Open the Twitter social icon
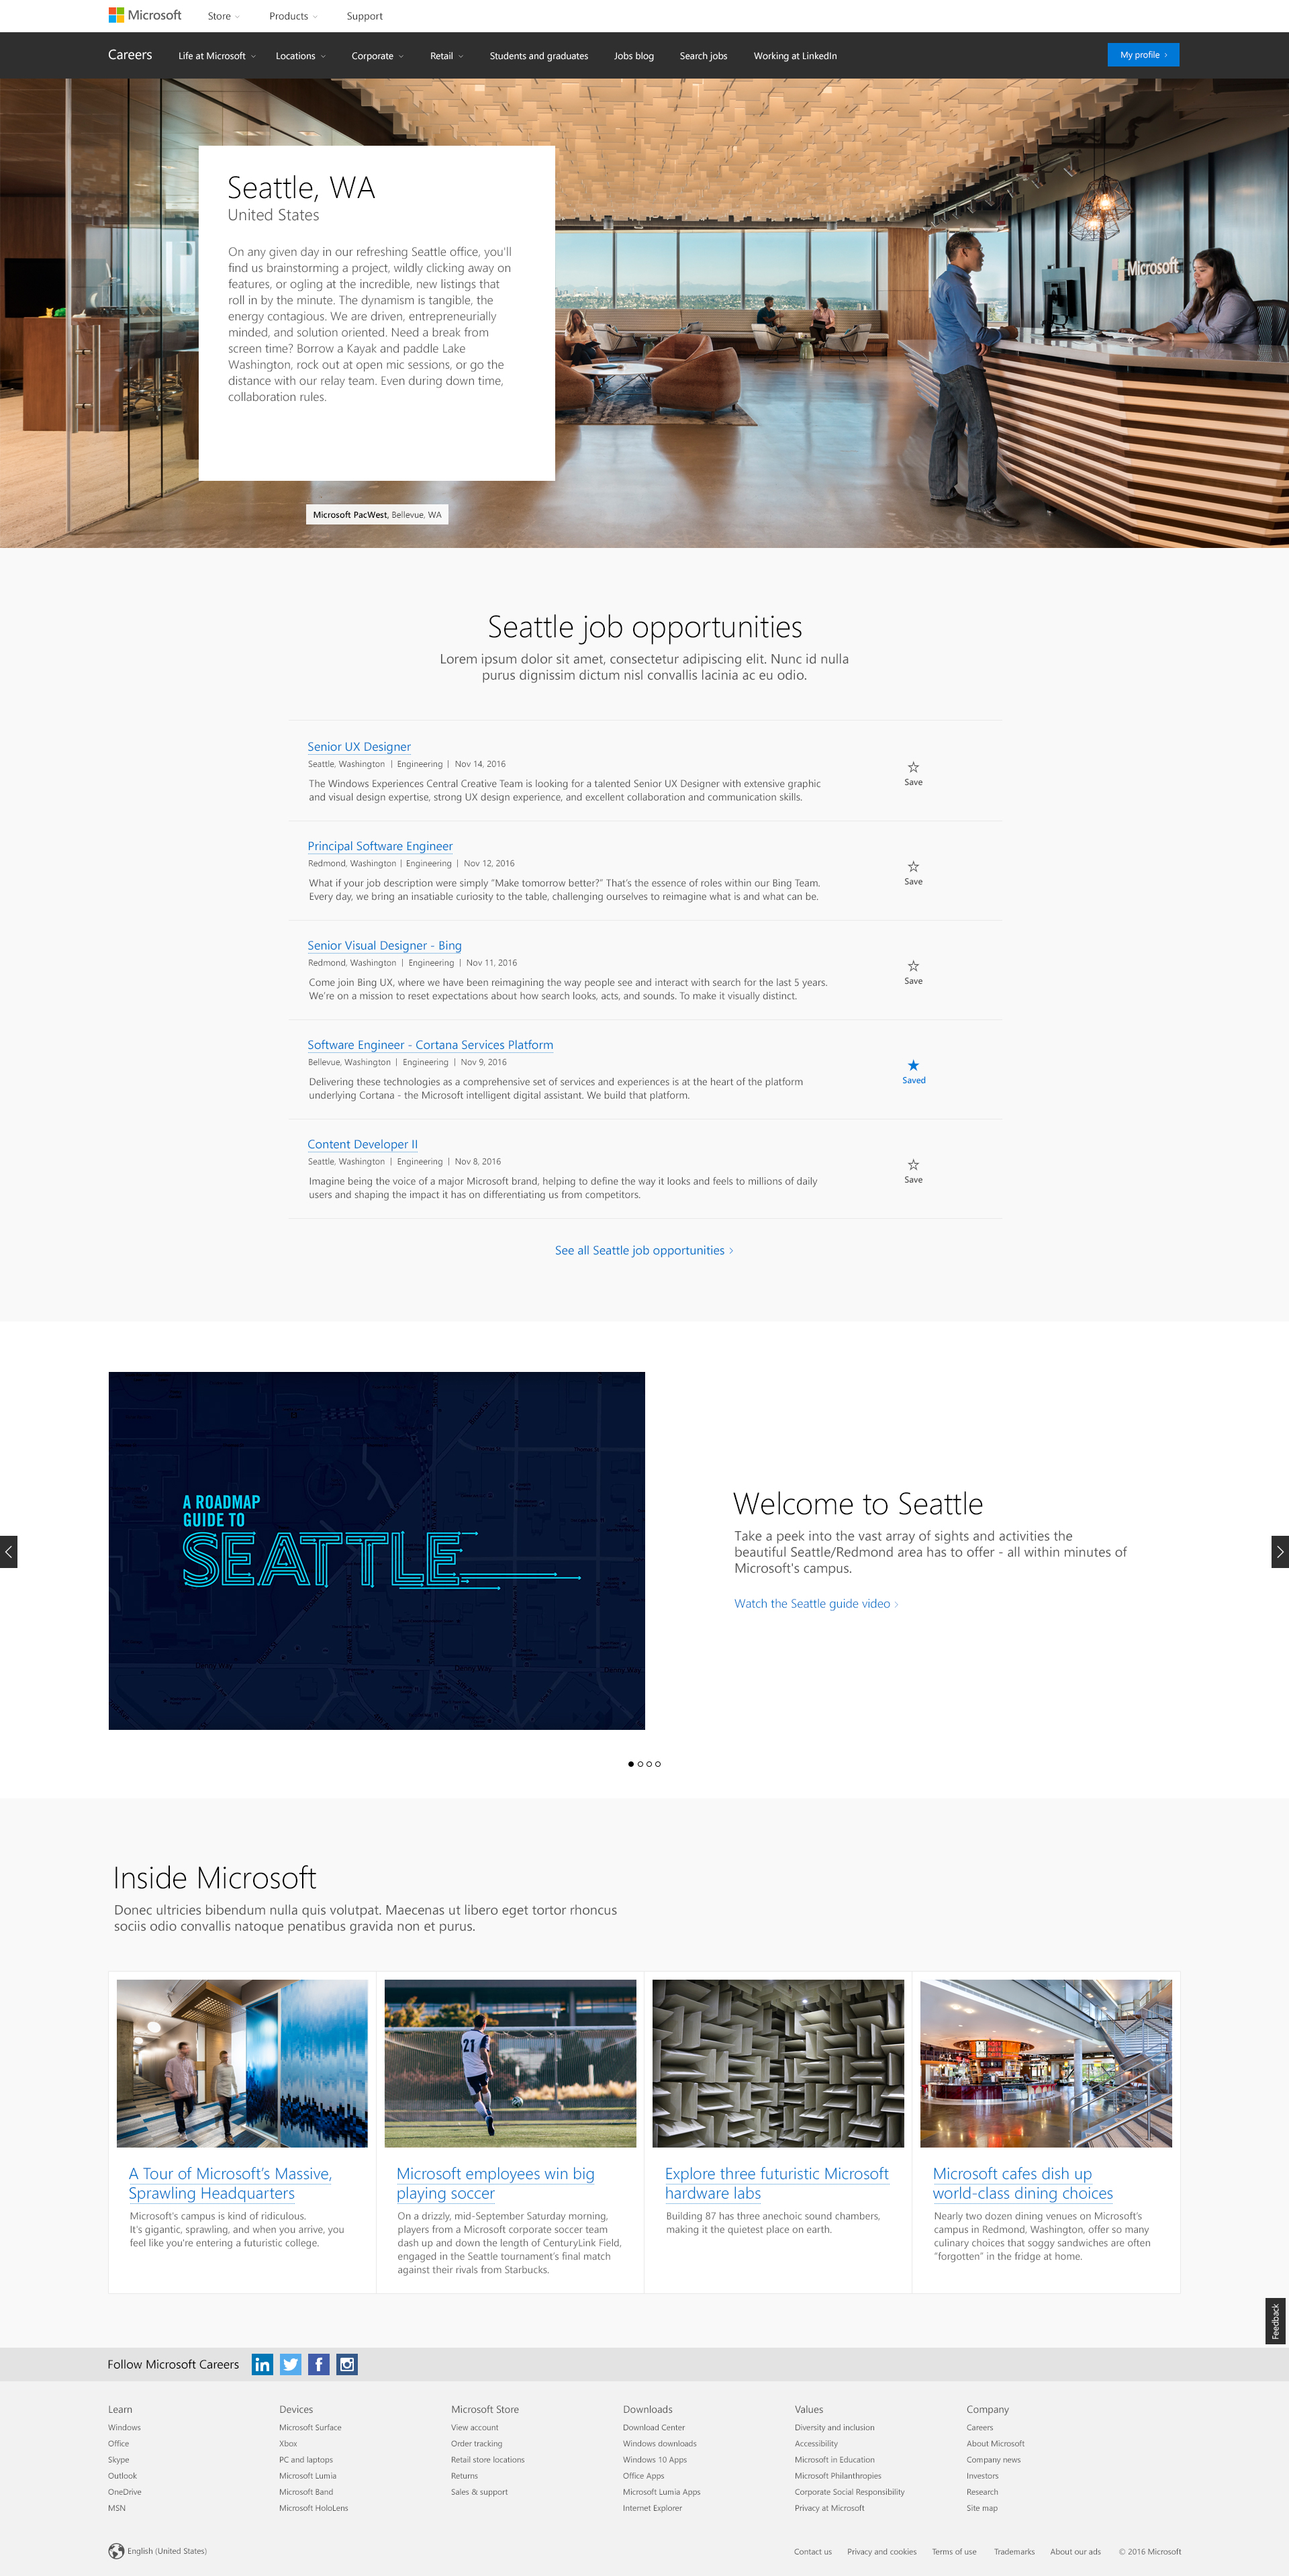 290,2364
